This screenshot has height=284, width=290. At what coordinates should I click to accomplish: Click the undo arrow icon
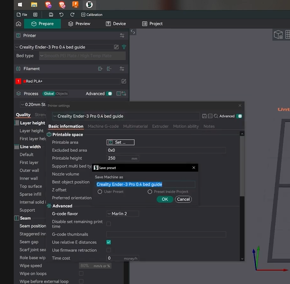coord(61,15)
